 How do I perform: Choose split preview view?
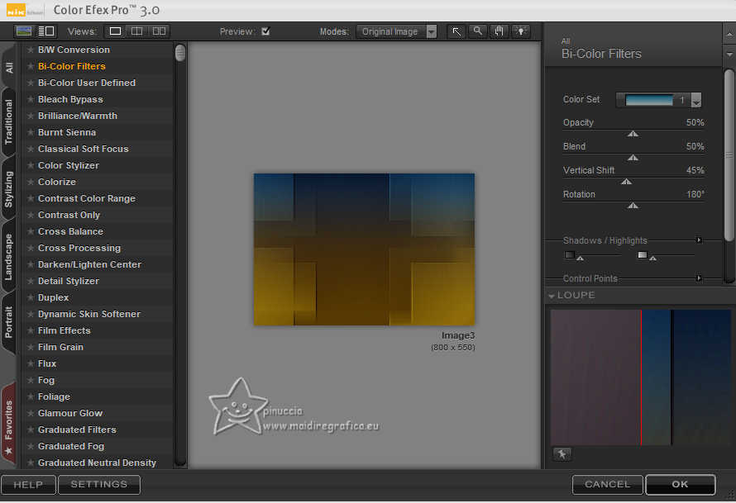tap(136, 31)
